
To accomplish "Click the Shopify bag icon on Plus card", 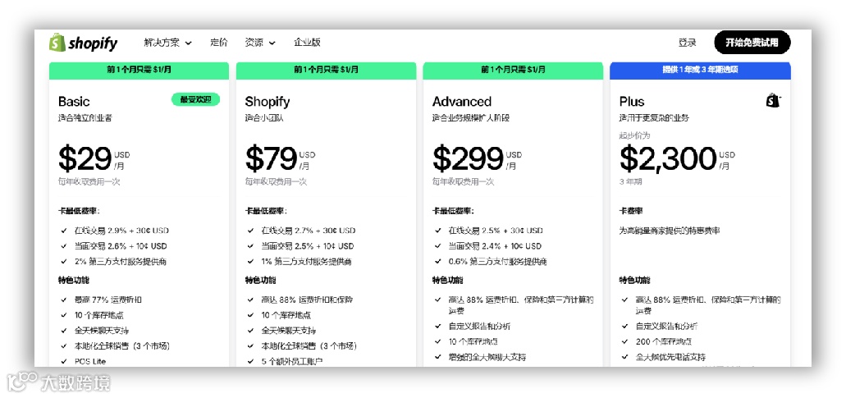I will (774, 100).
